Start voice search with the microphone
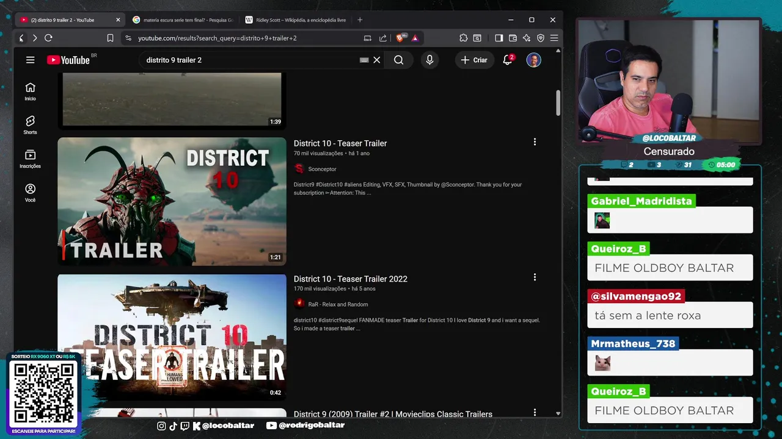This screenshot has width=782, height=439. pyautogui.click(x=429, y=60)
